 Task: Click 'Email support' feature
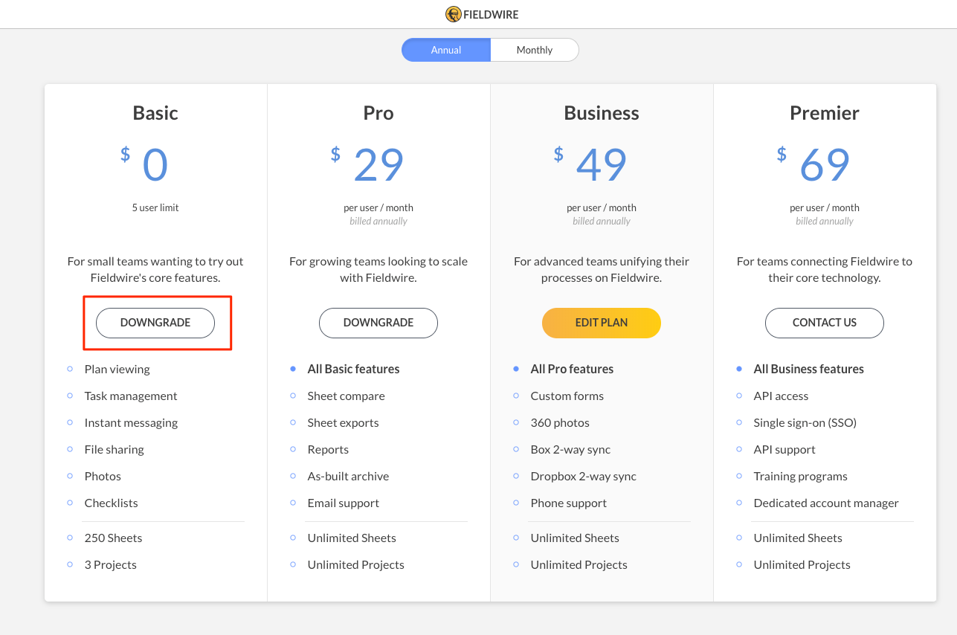click(343, 503)
